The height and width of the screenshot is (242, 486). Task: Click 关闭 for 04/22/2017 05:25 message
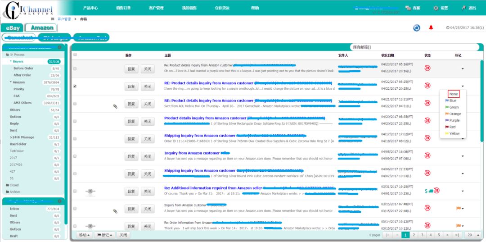click(148, 87)
